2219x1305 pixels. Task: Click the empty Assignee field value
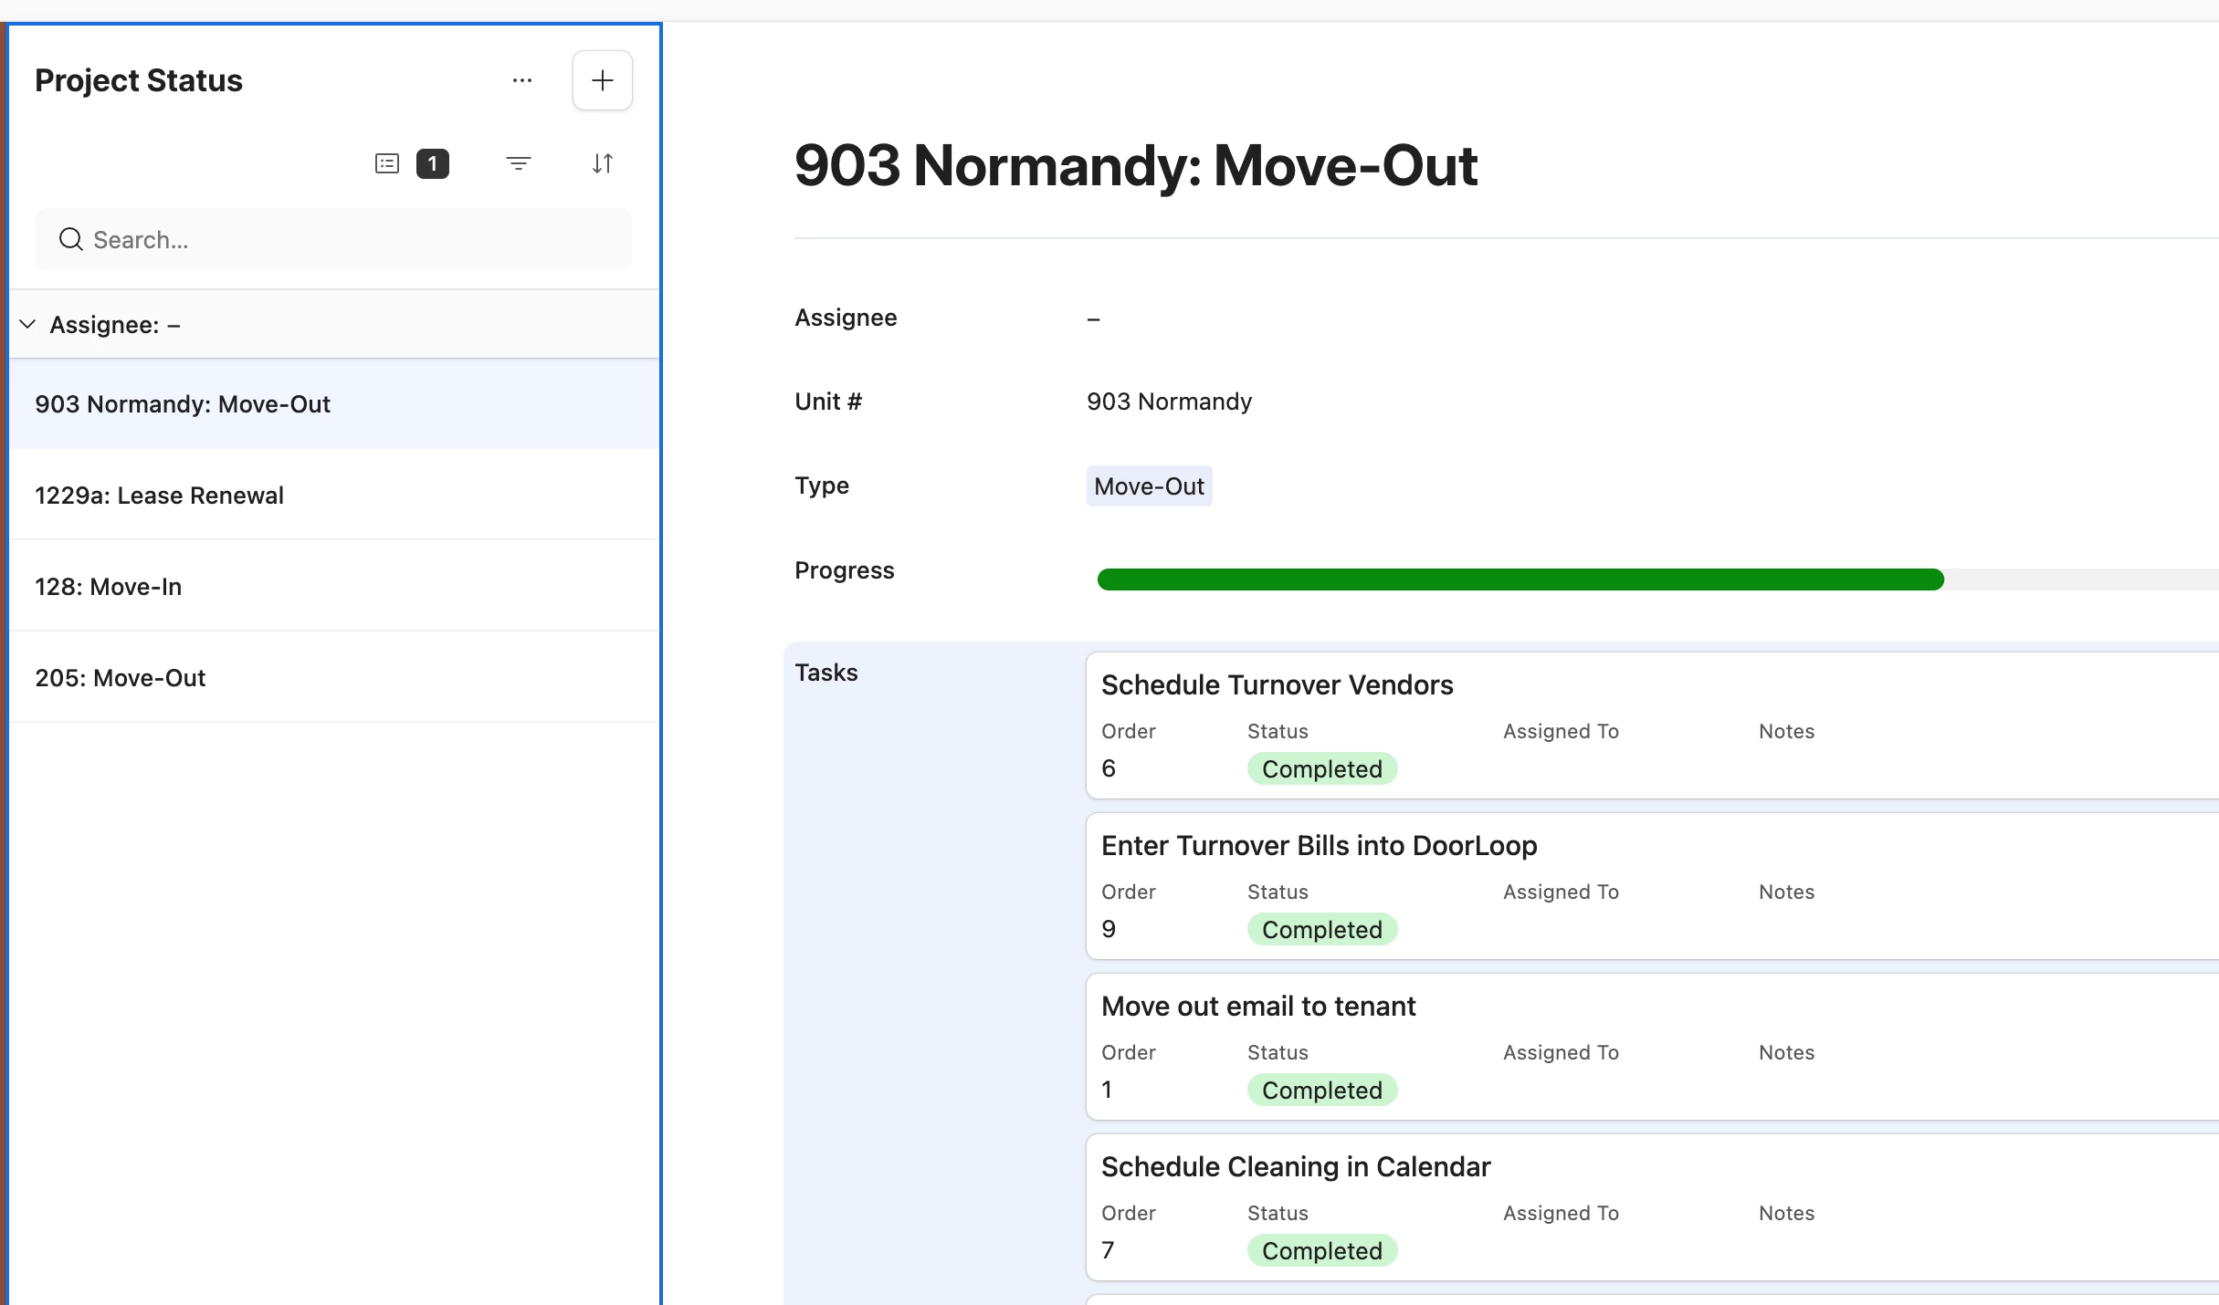(1093, 318)
